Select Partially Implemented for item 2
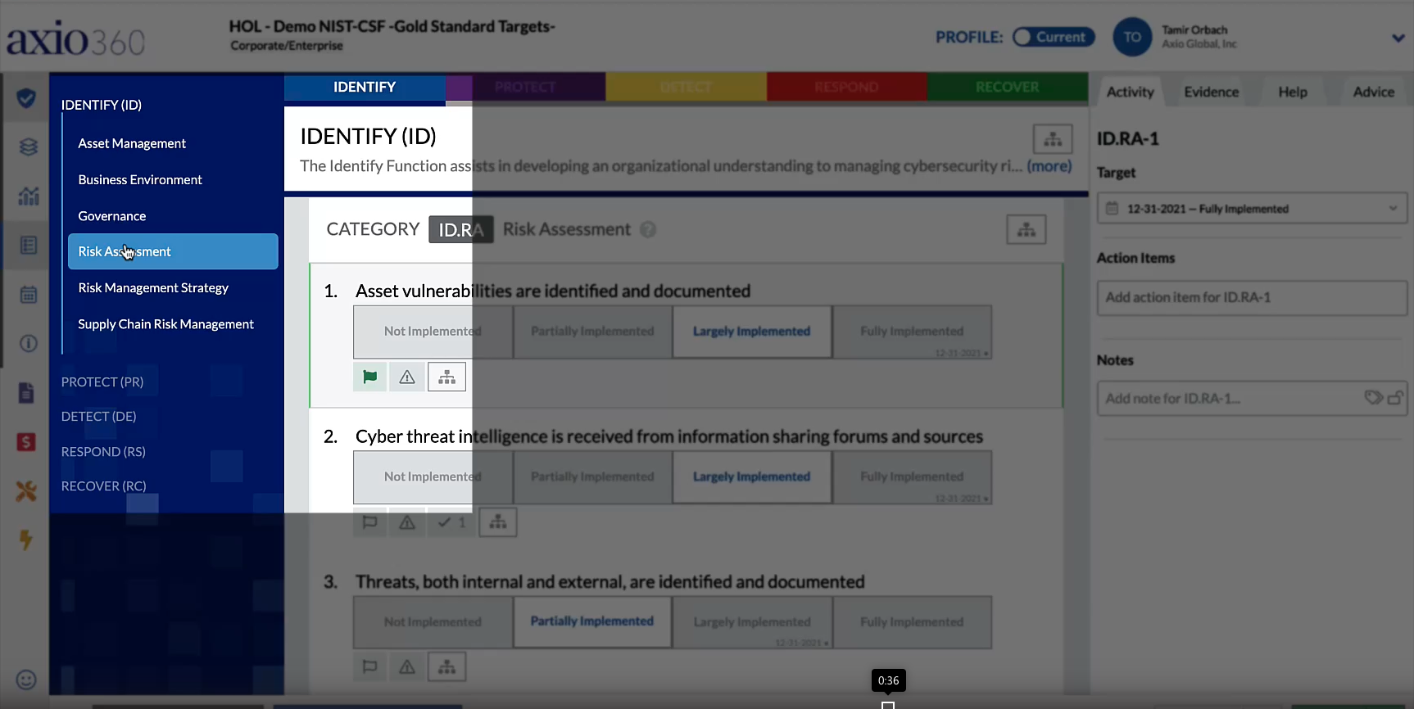 (x=592, y=477)
